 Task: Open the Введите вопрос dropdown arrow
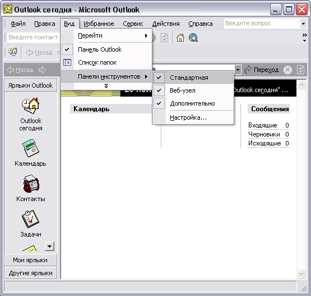pos(303,24)
